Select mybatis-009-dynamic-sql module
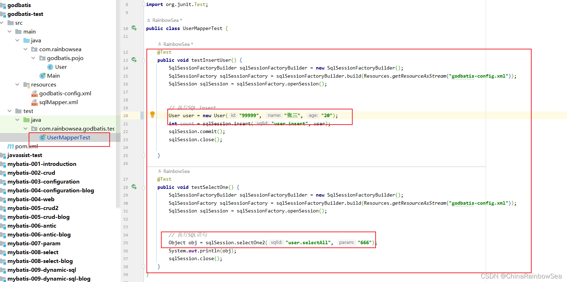The height and width of the screenshot is (282, 567). pos(42,270)
